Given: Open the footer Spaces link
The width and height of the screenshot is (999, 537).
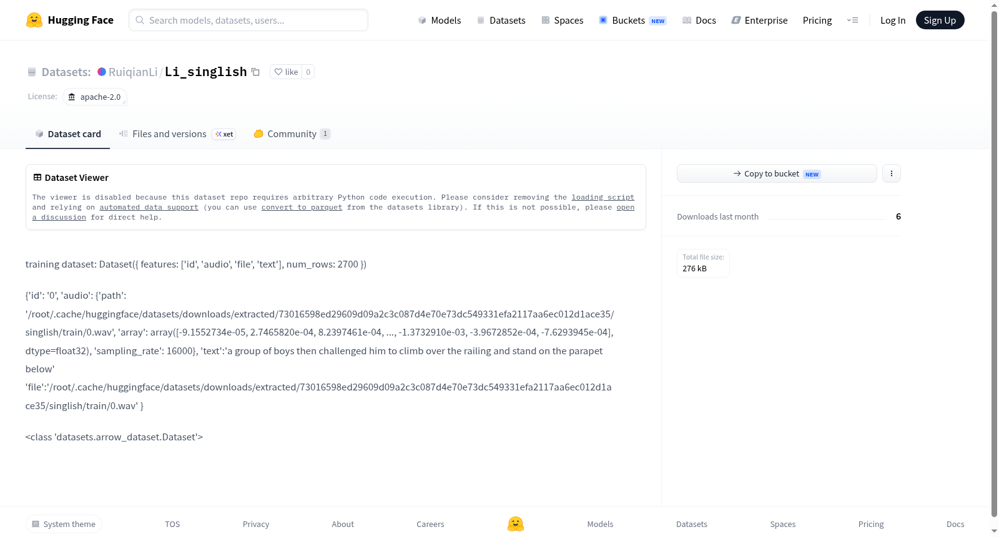Looking at the screenshot, I should click(782, 524).
